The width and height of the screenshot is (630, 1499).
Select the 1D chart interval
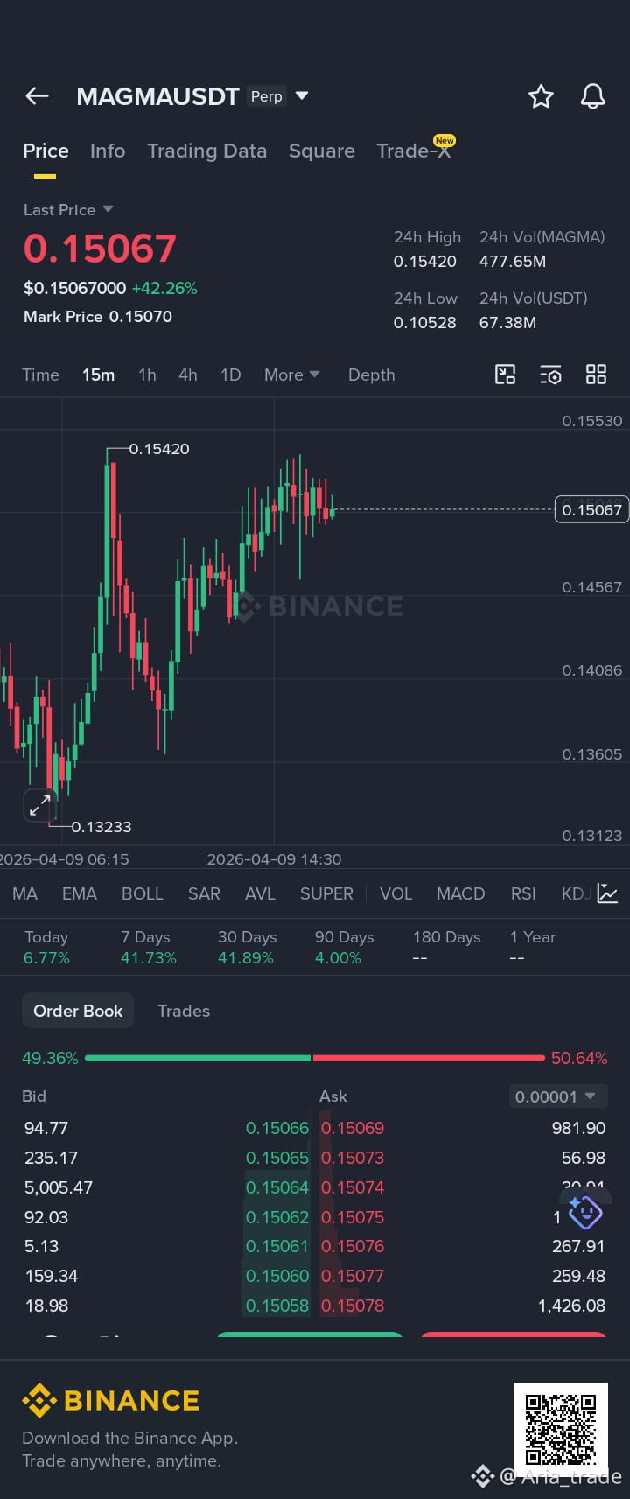(230, 375)
